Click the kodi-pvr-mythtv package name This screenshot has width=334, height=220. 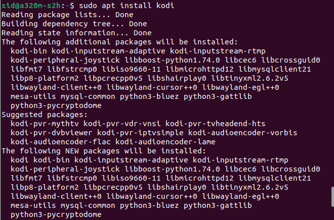(45, 124)
